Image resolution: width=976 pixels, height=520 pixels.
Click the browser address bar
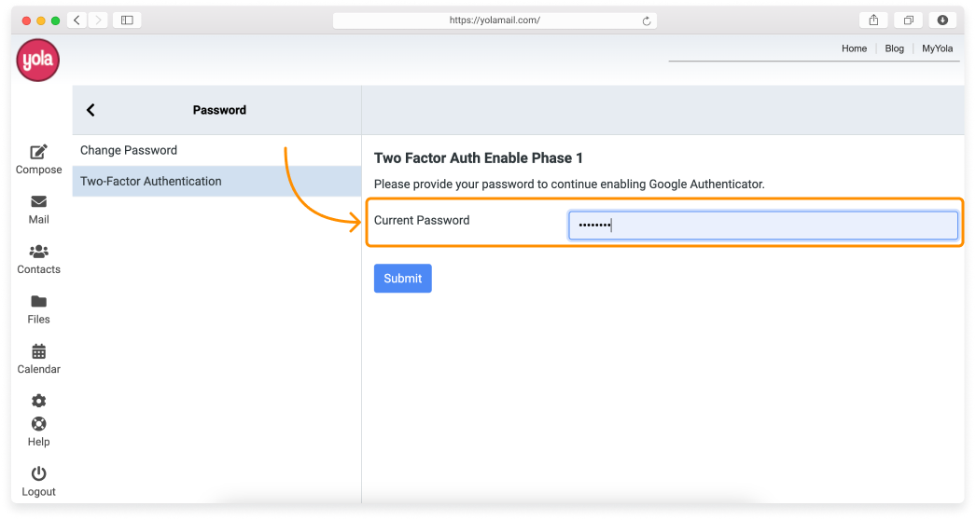click(495, 21)
